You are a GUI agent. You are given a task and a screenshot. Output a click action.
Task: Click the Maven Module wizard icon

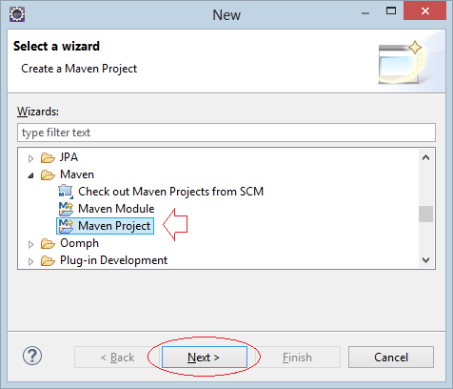pyautogui.click(x=66, y=209)
